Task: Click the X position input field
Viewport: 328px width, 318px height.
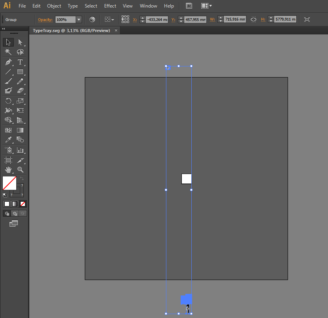Action: click(156, 19)
